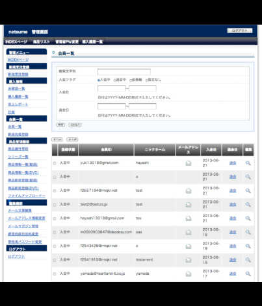Click magnifier edit icon for f25571648 row
The width and height of the screenshot is (262, 306).
coord(248,191)
